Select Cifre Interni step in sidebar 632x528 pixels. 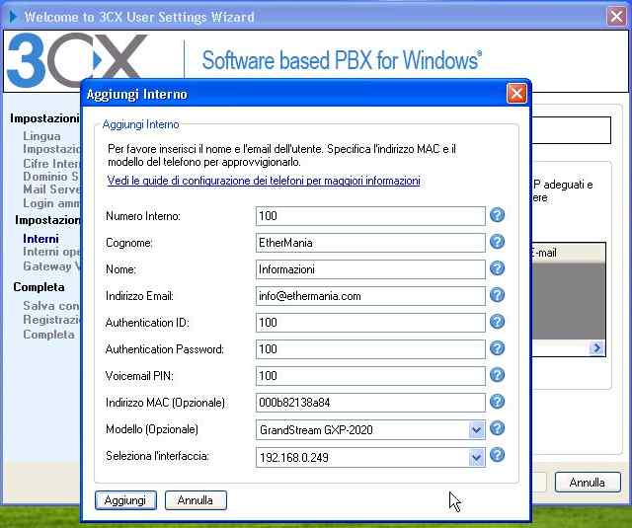pyautogui.click(x=51, y=164)
